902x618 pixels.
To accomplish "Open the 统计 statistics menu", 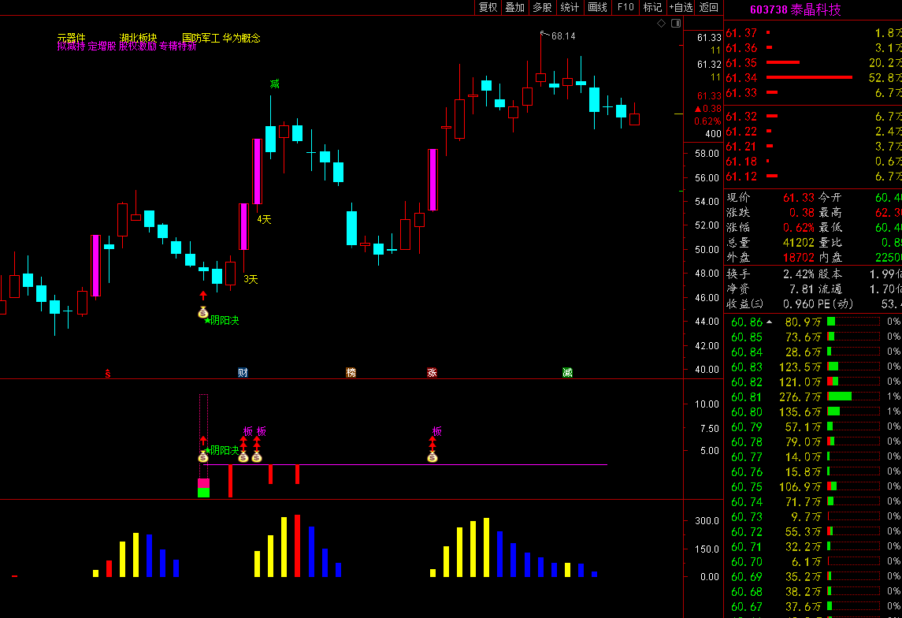I will tap(570, 7).
